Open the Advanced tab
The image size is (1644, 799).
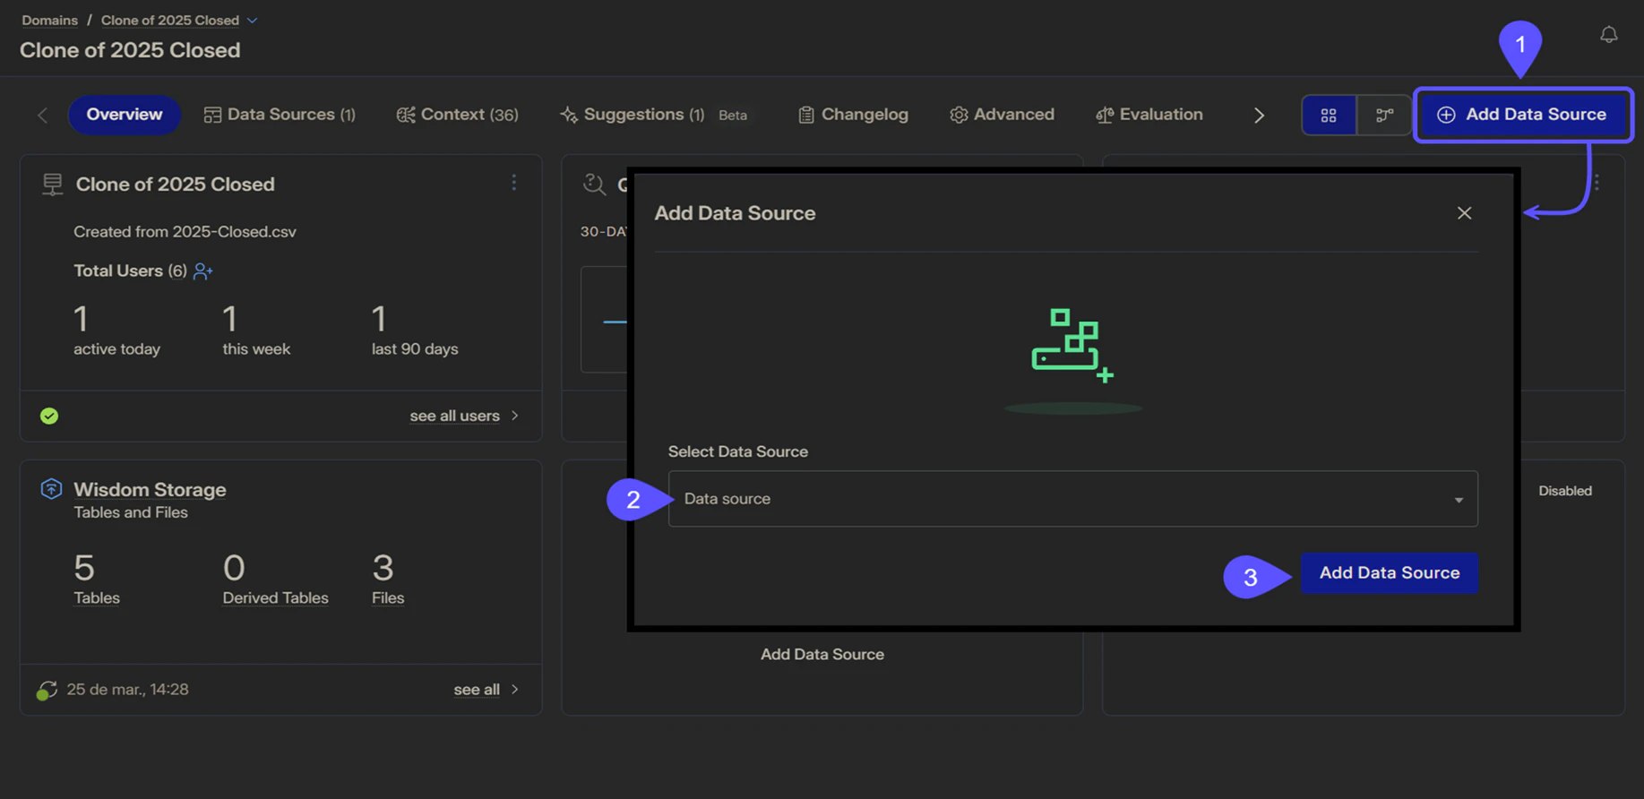pyautogui.click(x=1002, y=115)
